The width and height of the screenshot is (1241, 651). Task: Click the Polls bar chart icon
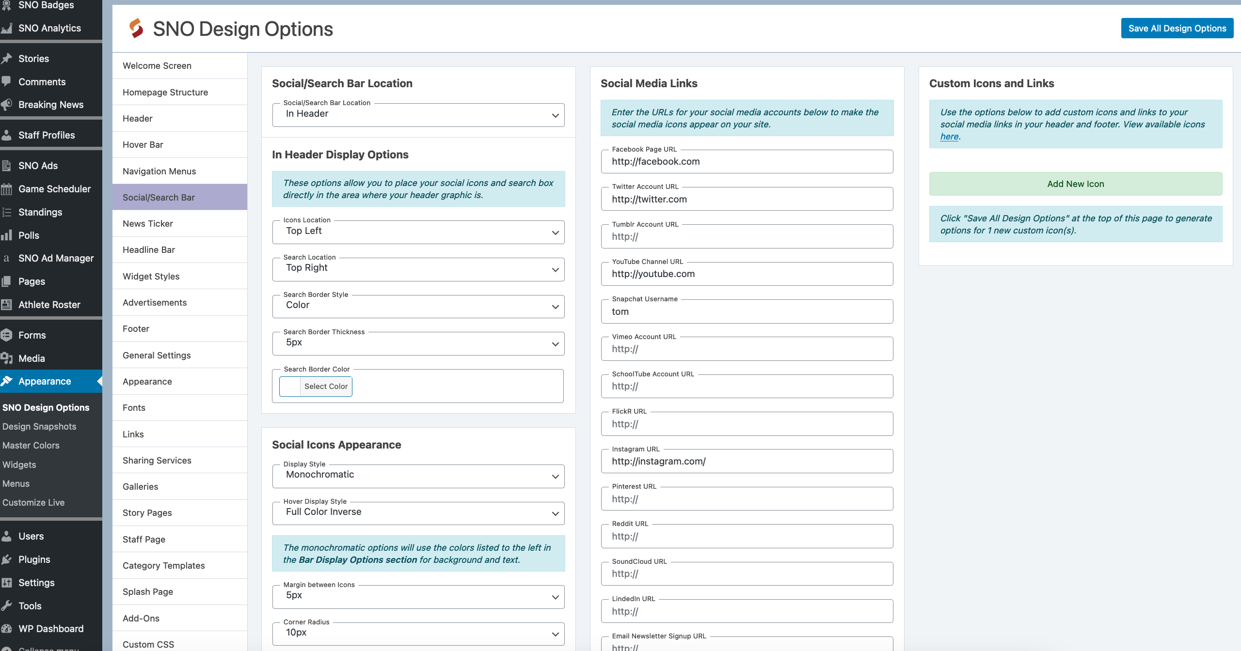click(6, 235)
